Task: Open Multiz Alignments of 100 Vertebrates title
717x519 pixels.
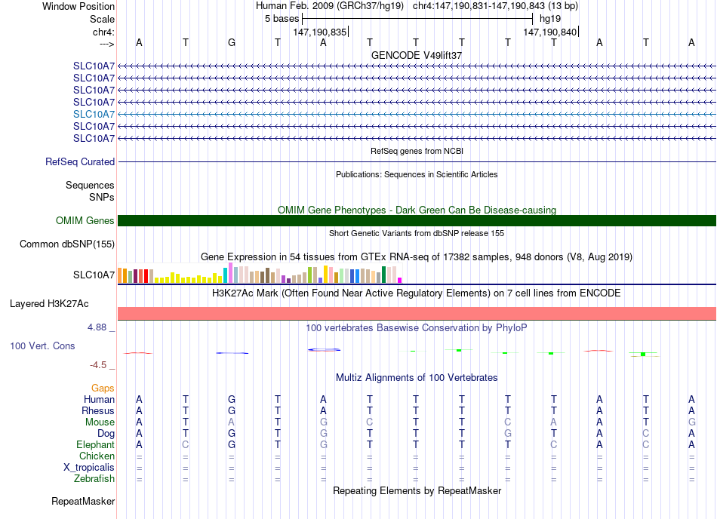Action: (417, 377)
